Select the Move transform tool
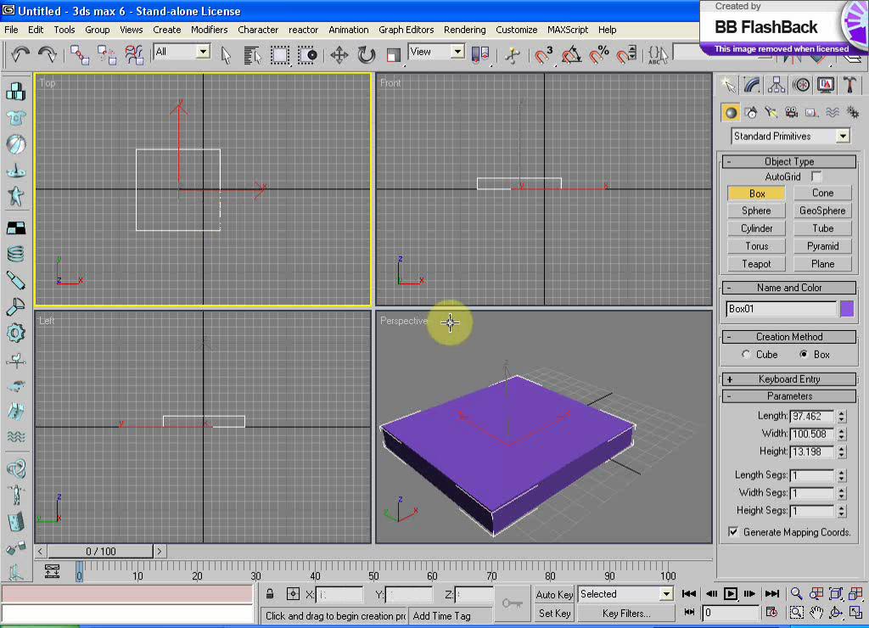The image size is (869, 628). 339,54
